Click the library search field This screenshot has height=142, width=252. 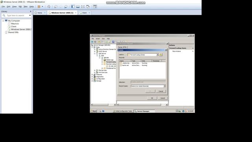tap(16, 15)
